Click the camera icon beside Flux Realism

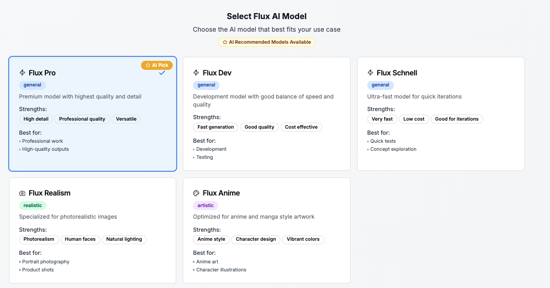(x=23, y=193)
